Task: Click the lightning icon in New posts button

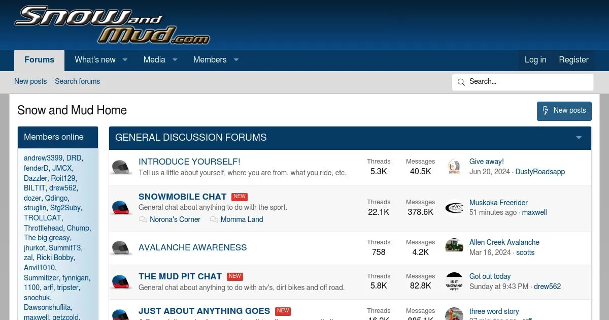Action: (x=546, y=111)
